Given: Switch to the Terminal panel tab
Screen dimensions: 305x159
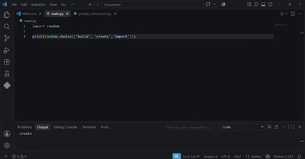Looking at the screenshot, I should click(89, 127).
